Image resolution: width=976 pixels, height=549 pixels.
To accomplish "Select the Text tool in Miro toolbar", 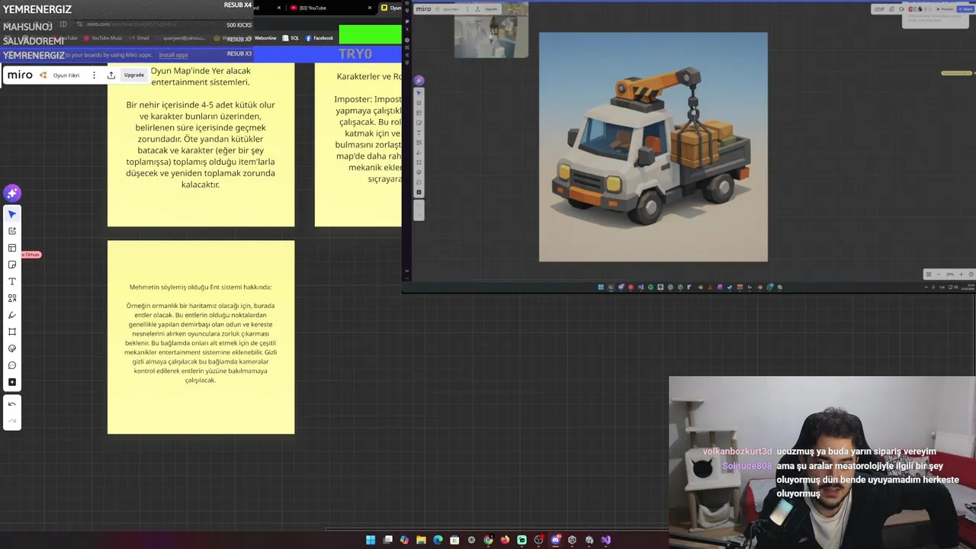I will (11, 281).
